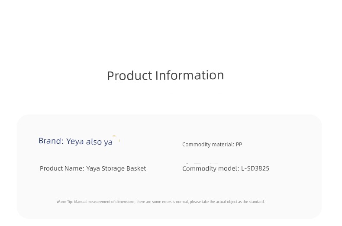Image resolution: width=342 pixels, height=226 pixels.
Task: Click the word "Information" in the title
Action: coord(190,75)
